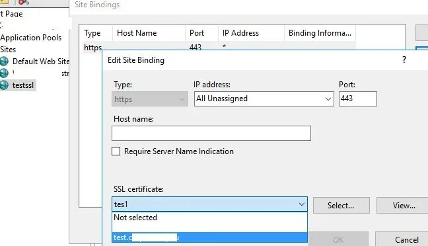Image resolution: width=428 pixels, height=246 pixels.
Task: Click Cancel in Edit Site Binding
Action: tap(406, 239)
